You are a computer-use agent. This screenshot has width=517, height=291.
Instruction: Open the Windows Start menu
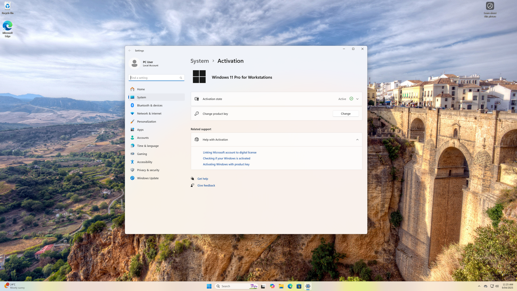(209, 286)
